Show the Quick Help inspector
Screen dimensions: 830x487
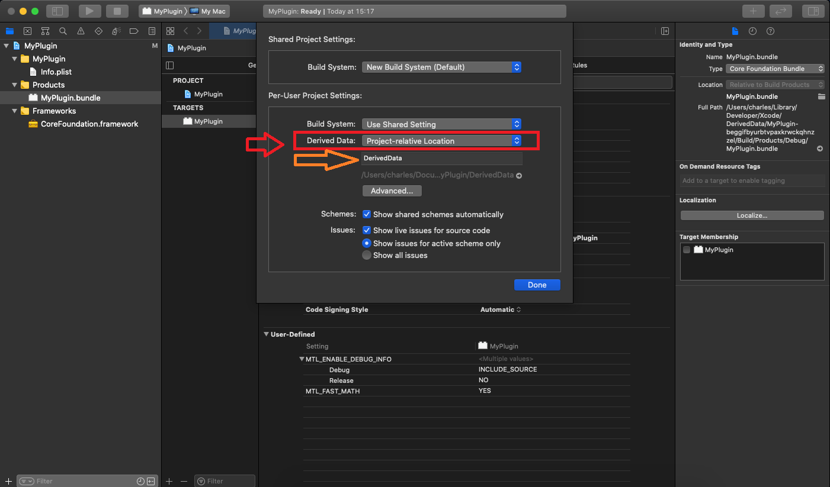(x=770, y=31)
